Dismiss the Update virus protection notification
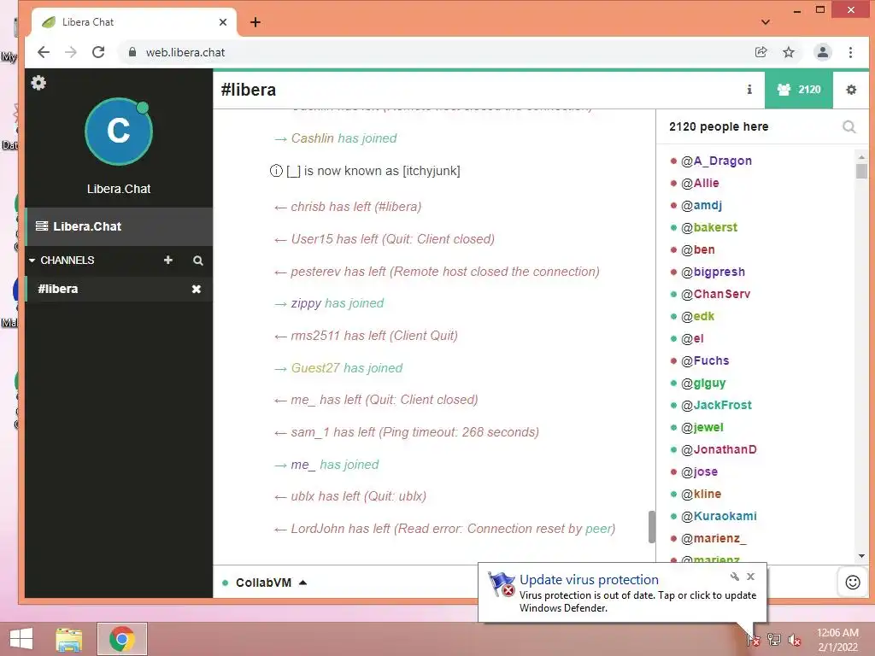 [750, 577]
